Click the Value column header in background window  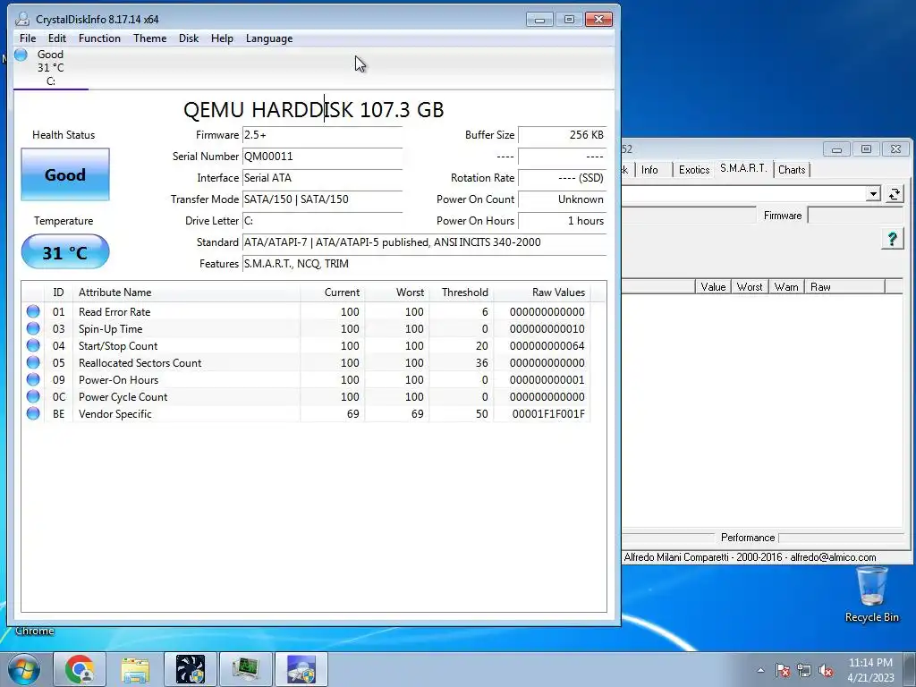(713, 287)
